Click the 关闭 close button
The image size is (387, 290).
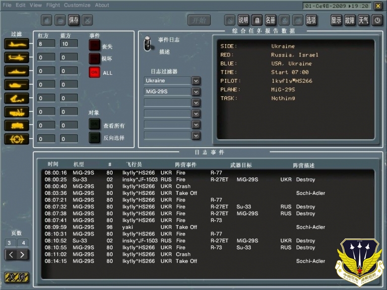coord(16,278)
